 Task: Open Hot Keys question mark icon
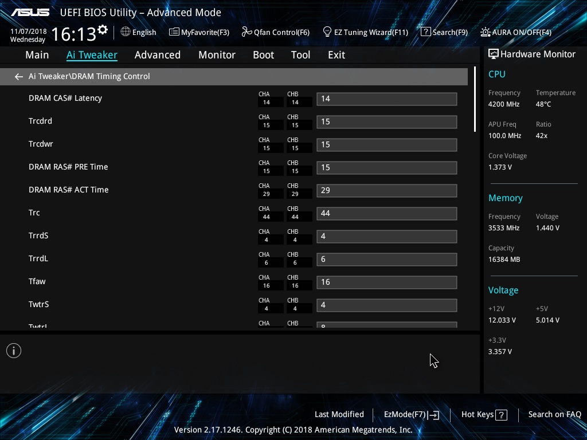point(501,415)
